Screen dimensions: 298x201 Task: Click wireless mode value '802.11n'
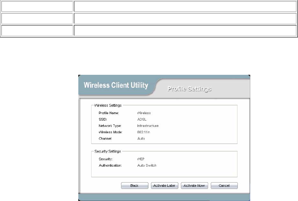(x=143, y=132)
